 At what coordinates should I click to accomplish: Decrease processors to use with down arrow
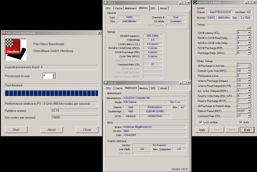click(54, 77)
